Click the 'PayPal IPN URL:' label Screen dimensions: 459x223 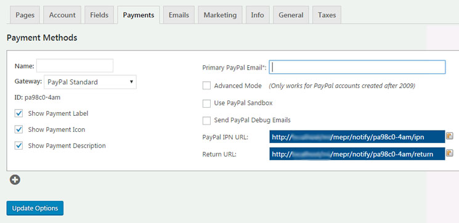pyautogui.click(x=225, y=137)
